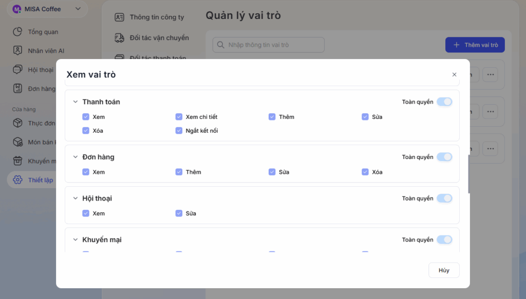Click the MISA Coffee logo icon
The width and height of the screenshot is (526, 299).
(x=16, y=9)
